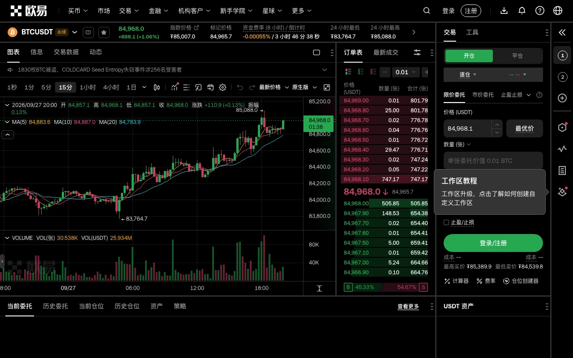Screen dimensions: 573x358
Task: Add BTCUSDT to favorites via star icon
Action: (x=104, y=32)
